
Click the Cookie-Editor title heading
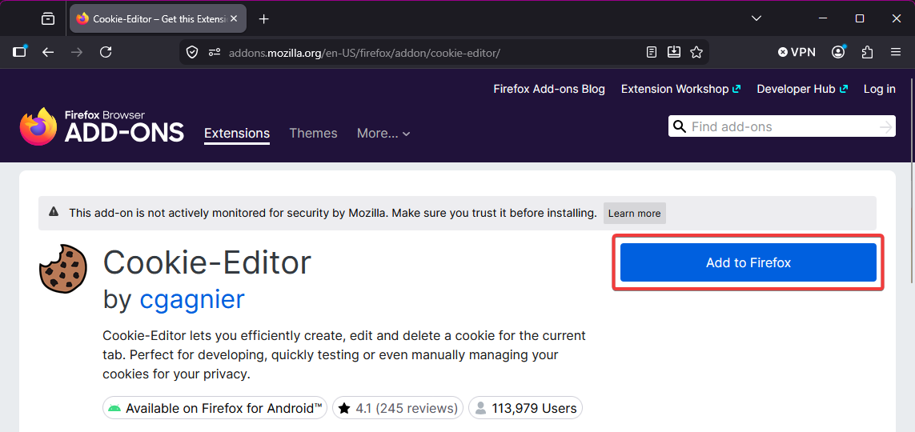pos(207,262)
